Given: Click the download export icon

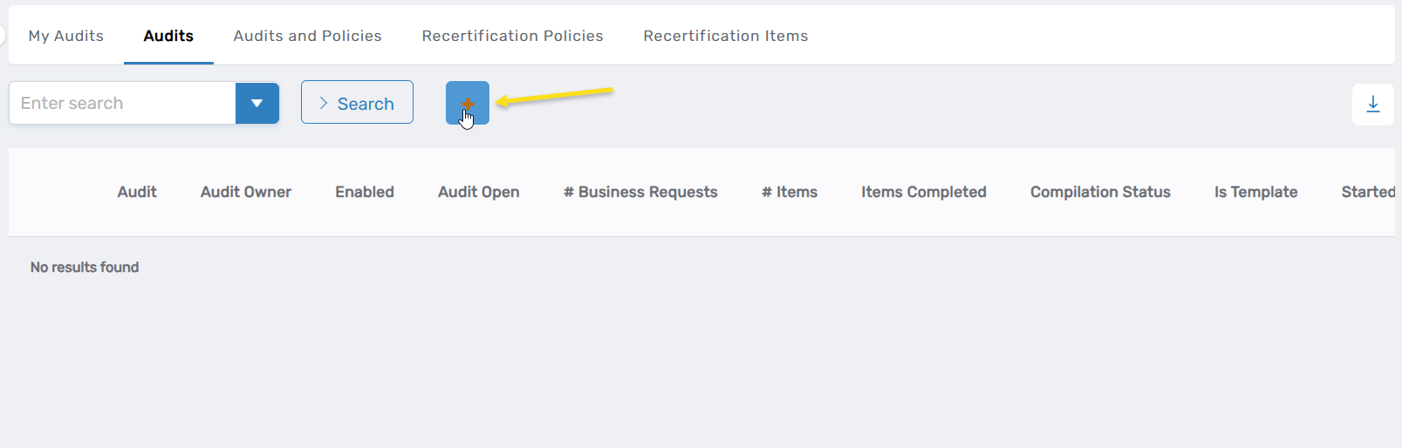Looking at the screenshot, I should point(1372,105).
